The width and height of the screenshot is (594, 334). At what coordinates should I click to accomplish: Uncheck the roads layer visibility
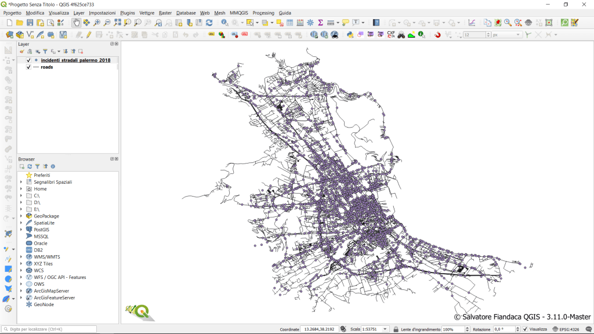(28, 67)
